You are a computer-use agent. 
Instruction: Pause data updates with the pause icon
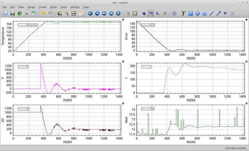[x=118, y=14]
